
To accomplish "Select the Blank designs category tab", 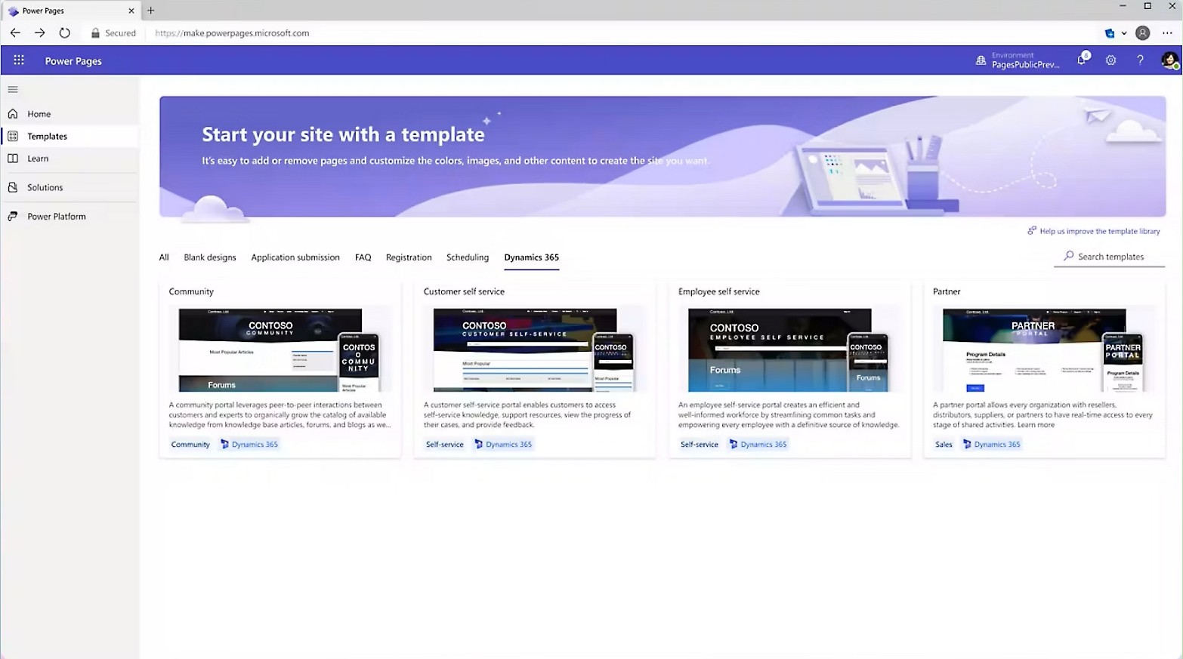I will (210, 257).
